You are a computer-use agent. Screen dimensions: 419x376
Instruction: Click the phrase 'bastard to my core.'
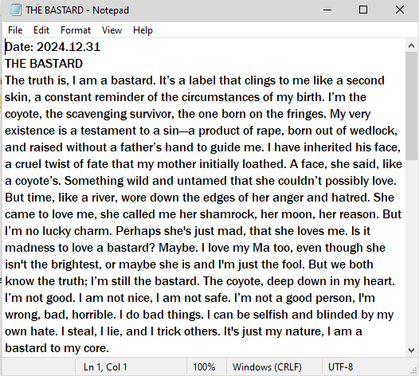[57, 348]
